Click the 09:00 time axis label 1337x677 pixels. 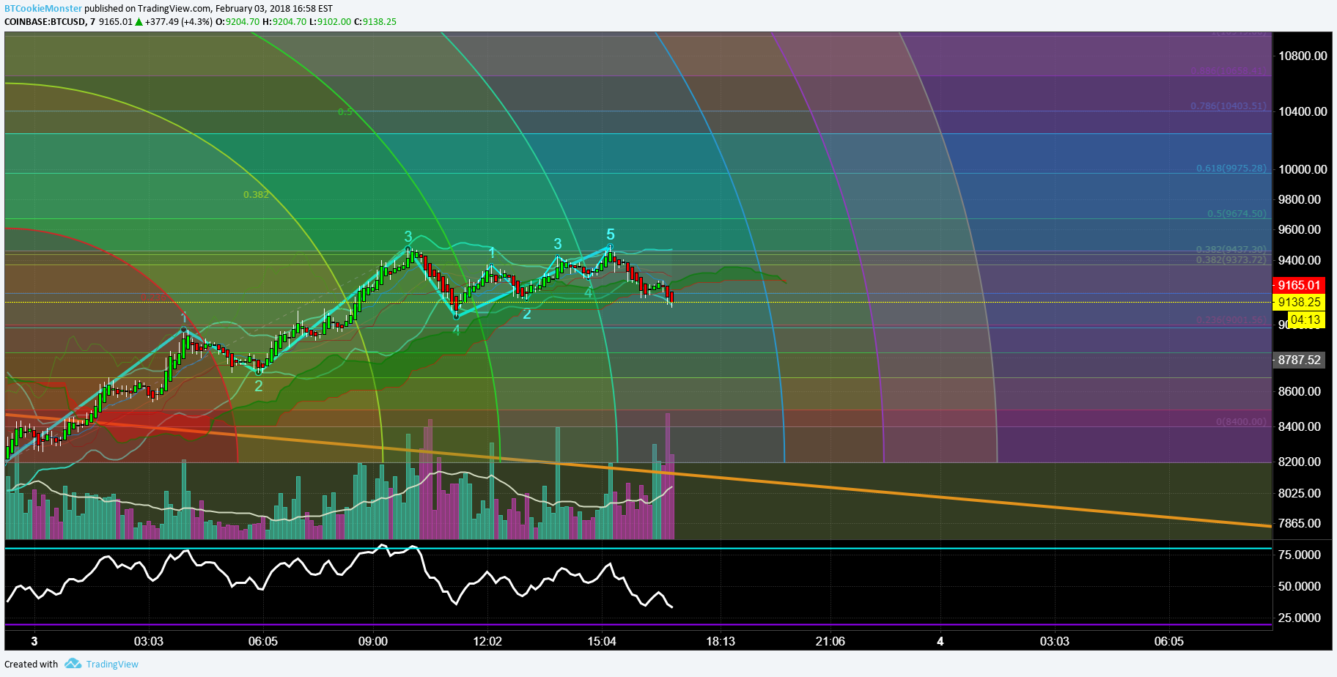tap(373, 641)
